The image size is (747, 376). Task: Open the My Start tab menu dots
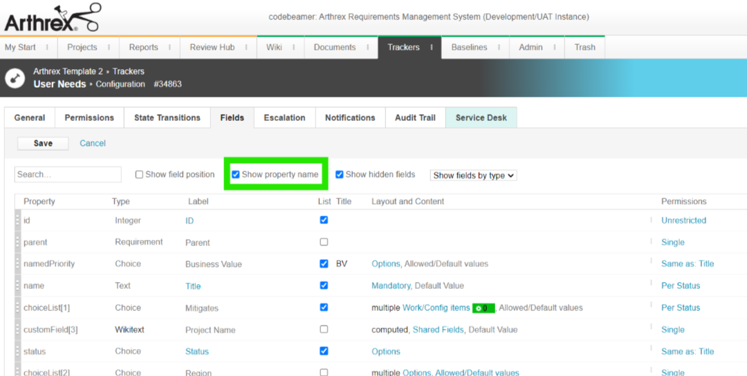47,48
